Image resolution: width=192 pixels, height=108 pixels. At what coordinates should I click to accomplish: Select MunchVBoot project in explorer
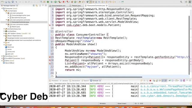10,63
